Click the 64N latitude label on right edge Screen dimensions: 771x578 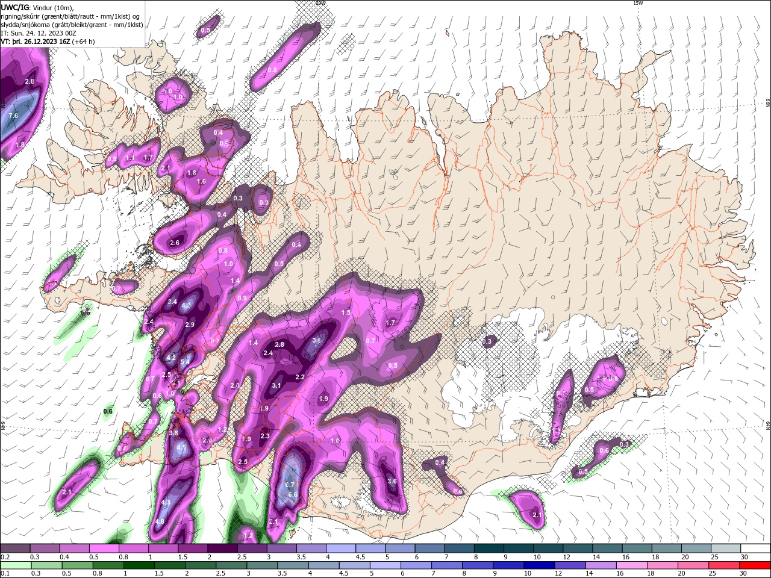point(767,426)
